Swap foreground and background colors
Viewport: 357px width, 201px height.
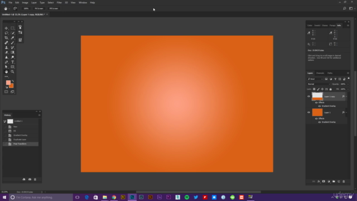(x=13, y=81)
